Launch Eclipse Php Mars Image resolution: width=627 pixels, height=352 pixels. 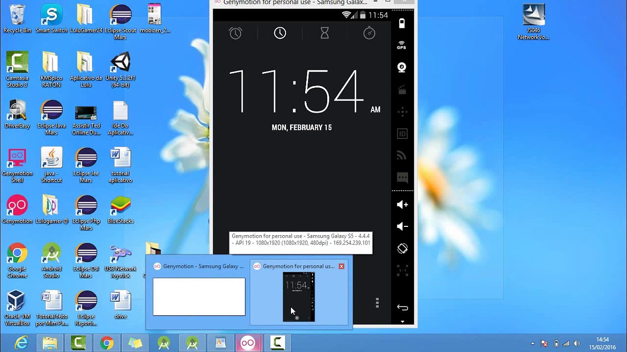pyautogui.click(x=86, y=213)
